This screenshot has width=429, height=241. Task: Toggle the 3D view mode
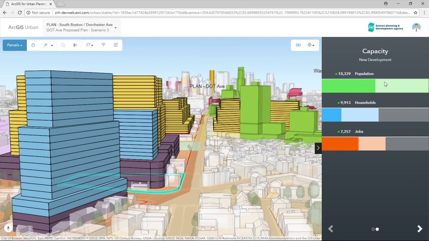point(298,45)
